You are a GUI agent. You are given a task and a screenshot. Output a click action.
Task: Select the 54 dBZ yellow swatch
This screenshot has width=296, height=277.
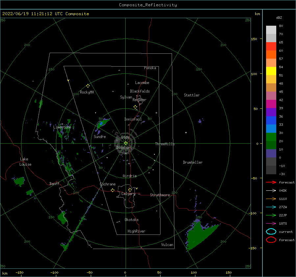tap(271, 71)
